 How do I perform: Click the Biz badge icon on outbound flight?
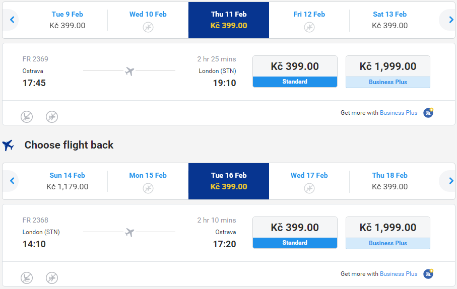coord(428,112)
